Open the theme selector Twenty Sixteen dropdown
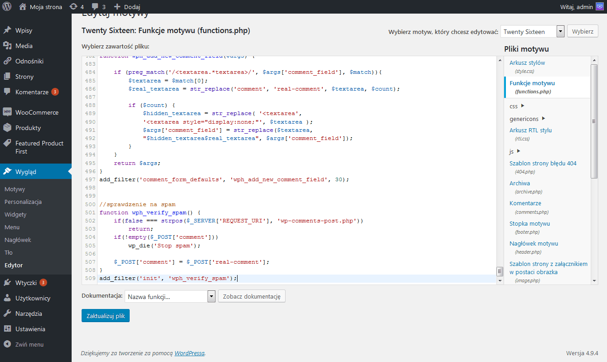The height and width of the screenshot is (362, 607). [532, 32]
